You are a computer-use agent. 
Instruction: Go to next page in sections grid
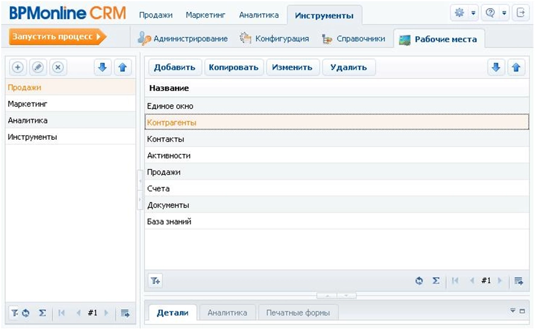point(500,281)
